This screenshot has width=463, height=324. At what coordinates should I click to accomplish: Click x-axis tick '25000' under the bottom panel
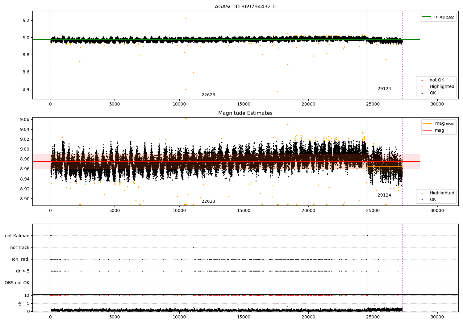[x=373, y=317]
